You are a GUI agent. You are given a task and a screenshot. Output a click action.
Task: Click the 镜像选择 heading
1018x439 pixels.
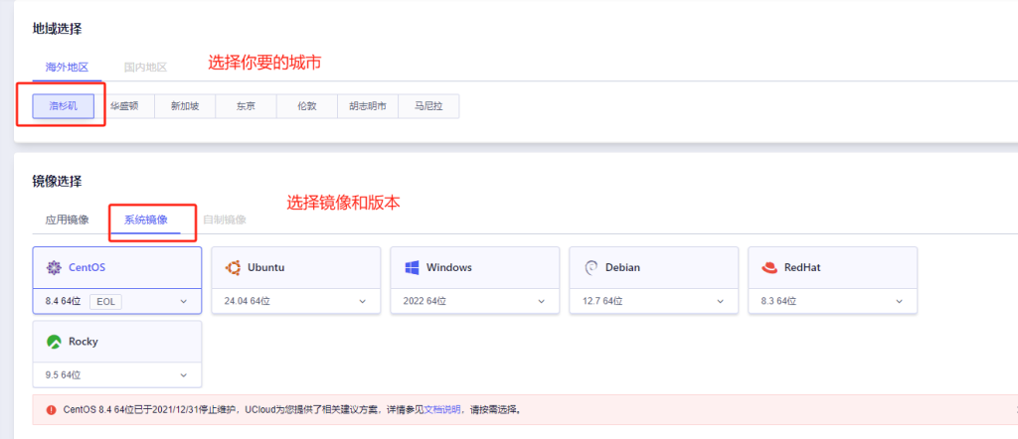click(57, 182)
